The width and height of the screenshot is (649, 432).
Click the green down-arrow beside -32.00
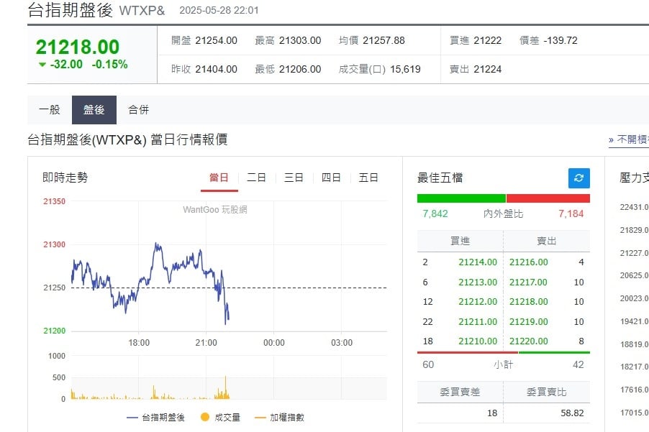pos(41,65)
